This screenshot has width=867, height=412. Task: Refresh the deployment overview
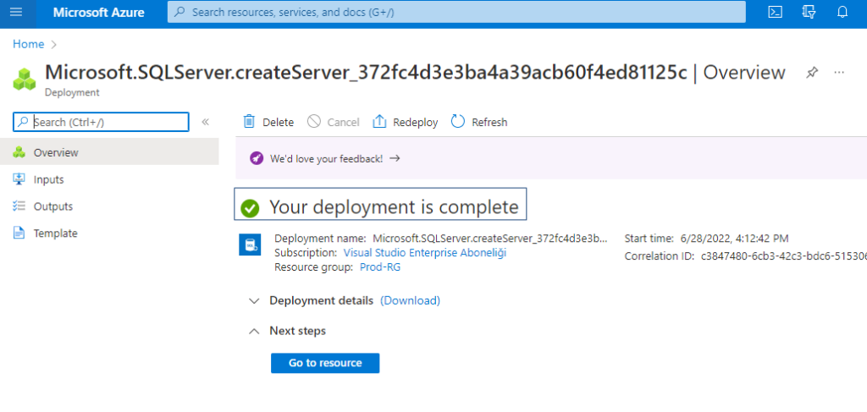479,122
